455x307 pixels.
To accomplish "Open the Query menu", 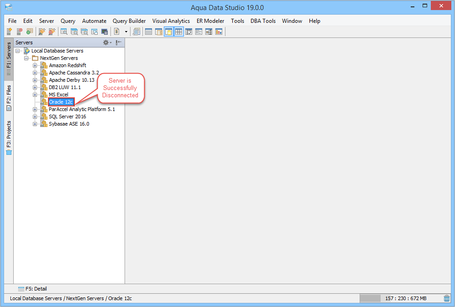I will click(68, 21).
